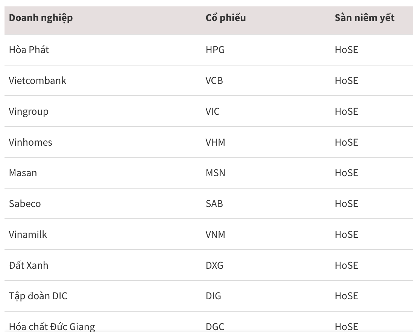The width and height of the screenshot is (413, 332).
Task: Click the VHM stock code
Action: tap(216, 142)
